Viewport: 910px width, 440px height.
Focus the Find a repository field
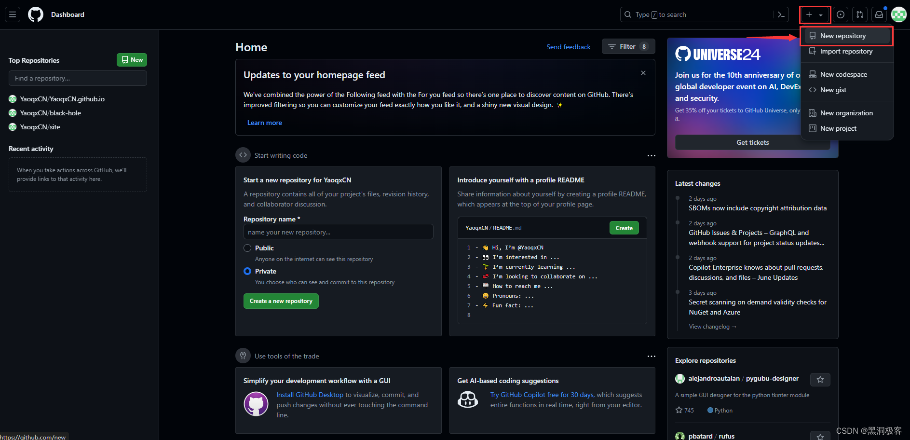(78, 78)
